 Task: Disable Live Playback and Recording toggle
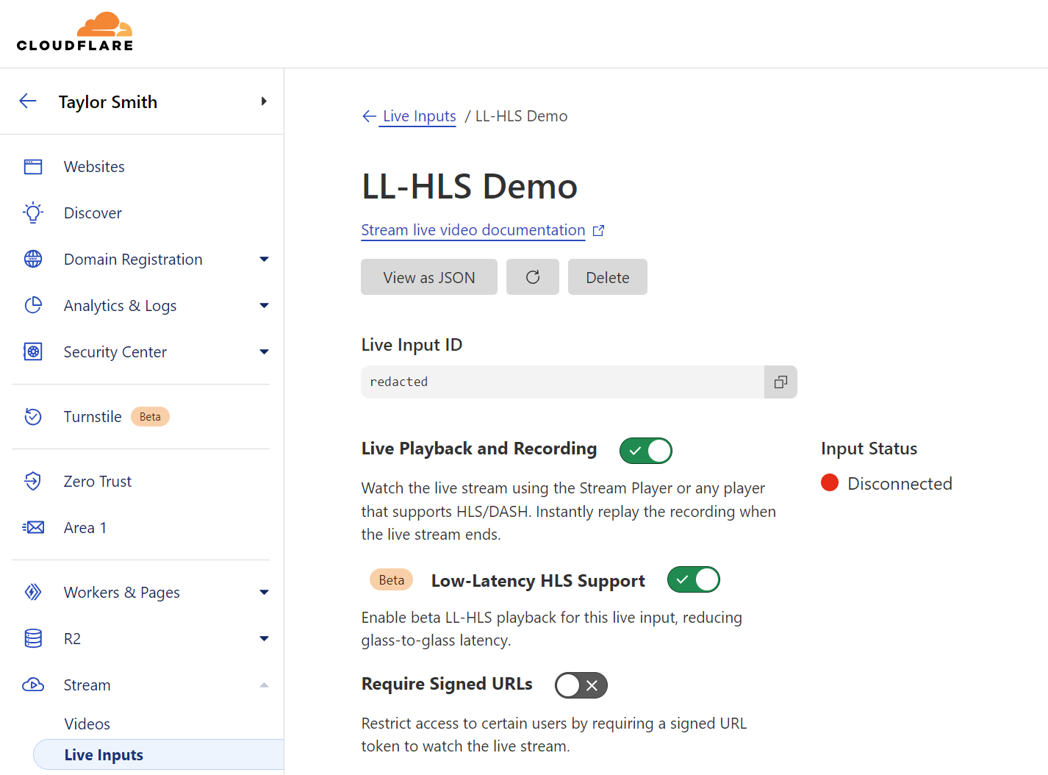[x=645, y=451]
